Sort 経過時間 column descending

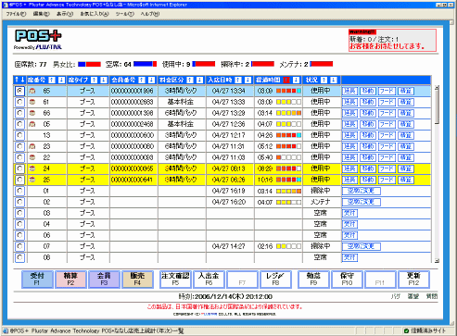(x=296, y=81)
